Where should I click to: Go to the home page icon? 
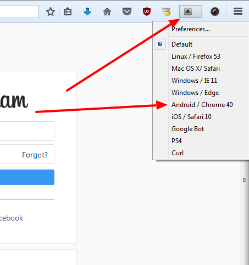coord(107,12)
